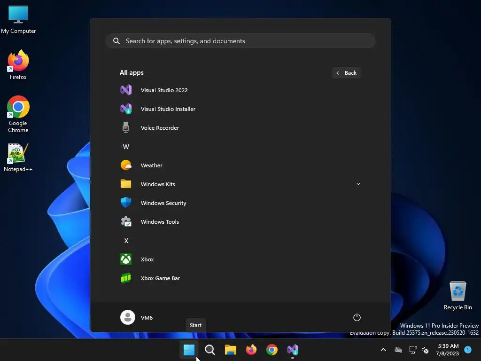Show hidden system tray icons
This screenshot has width=481, height=361.
click(x=383, y=350)
